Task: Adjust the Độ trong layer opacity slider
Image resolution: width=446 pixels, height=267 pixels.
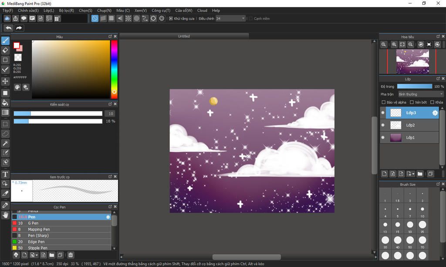Action: pyautogui.click(x=415, y=86)
